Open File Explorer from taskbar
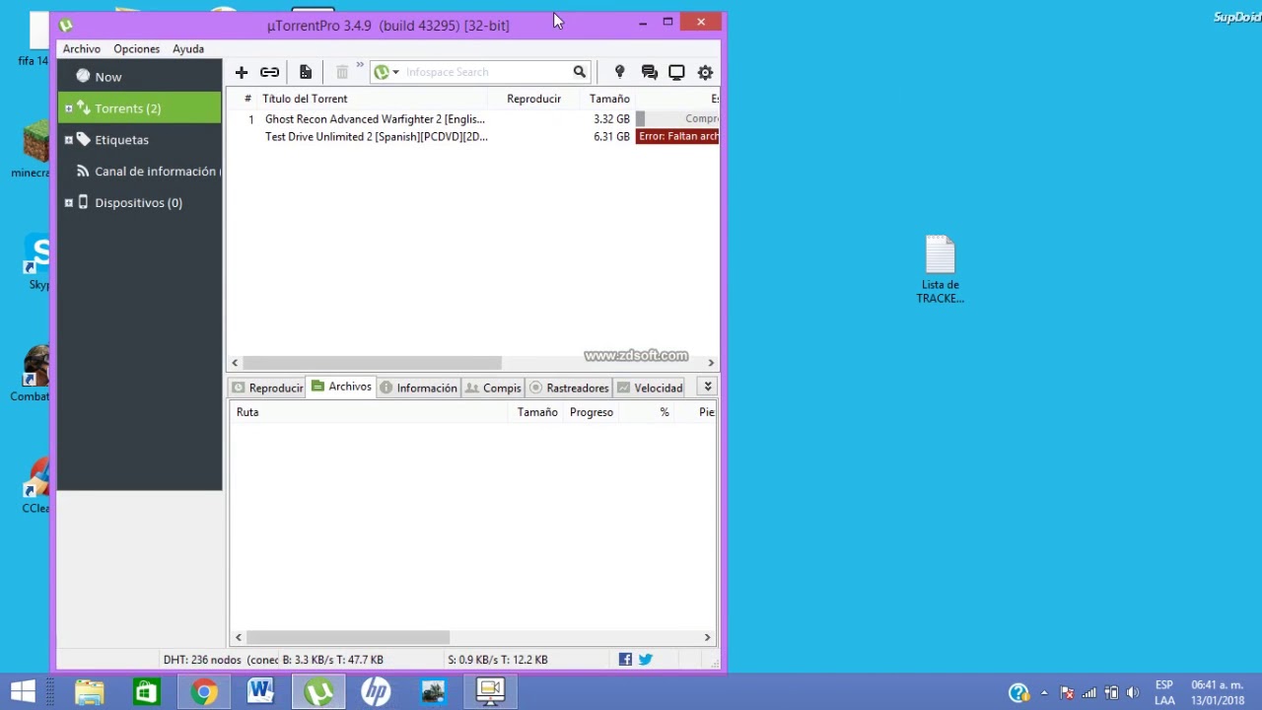 [x=90, y=692]
